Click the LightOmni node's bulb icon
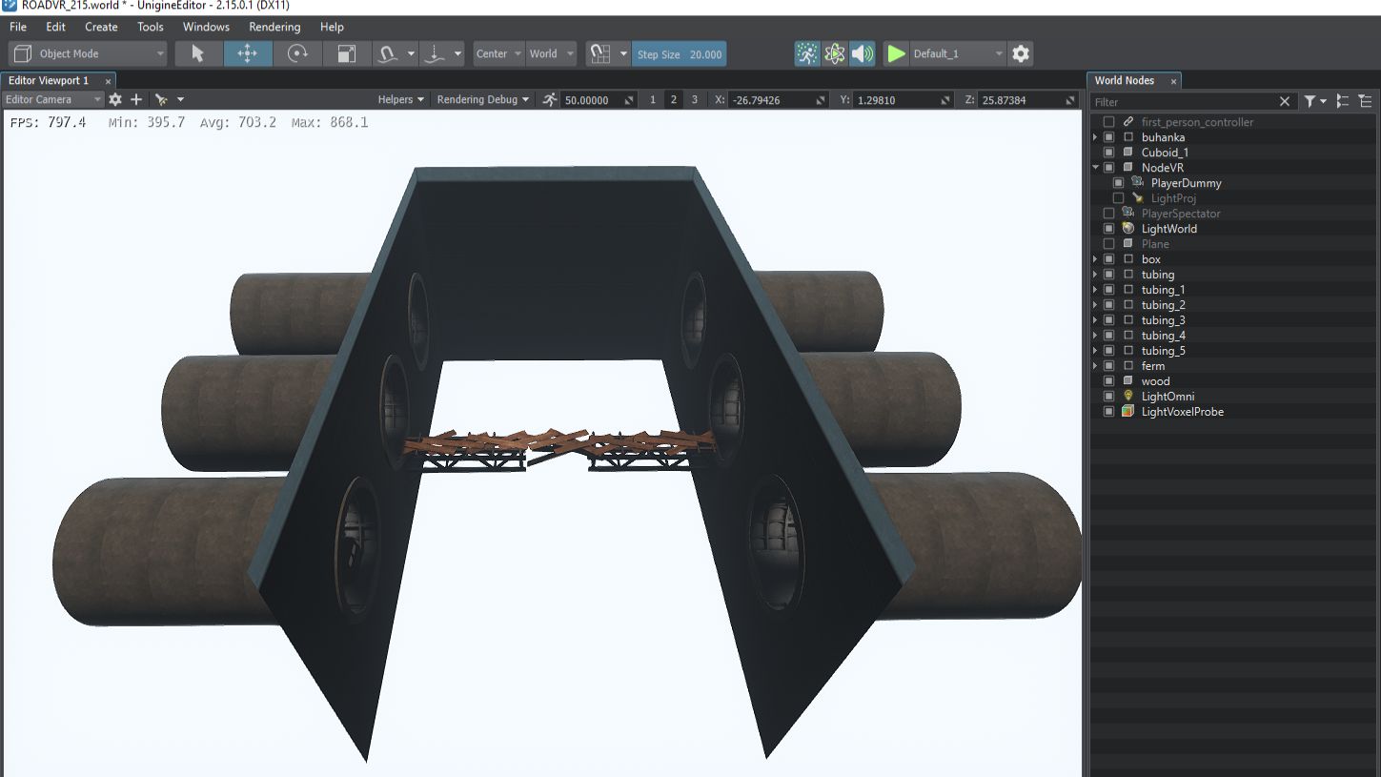Viewport: 1381px width, 777px height. (x=1128, y=397)
